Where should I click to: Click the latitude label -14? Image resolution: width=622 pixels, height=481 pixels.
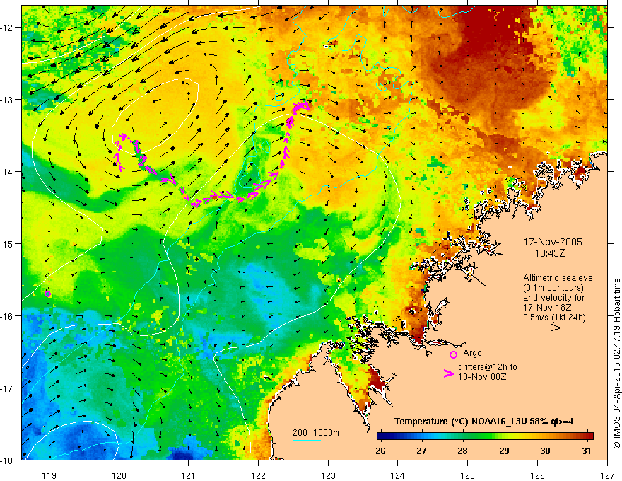8,172
